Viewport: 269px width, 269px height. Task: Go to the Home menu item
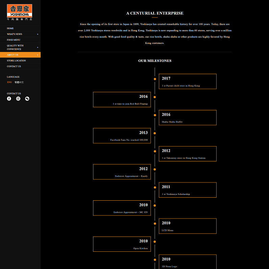pos(20,28)
